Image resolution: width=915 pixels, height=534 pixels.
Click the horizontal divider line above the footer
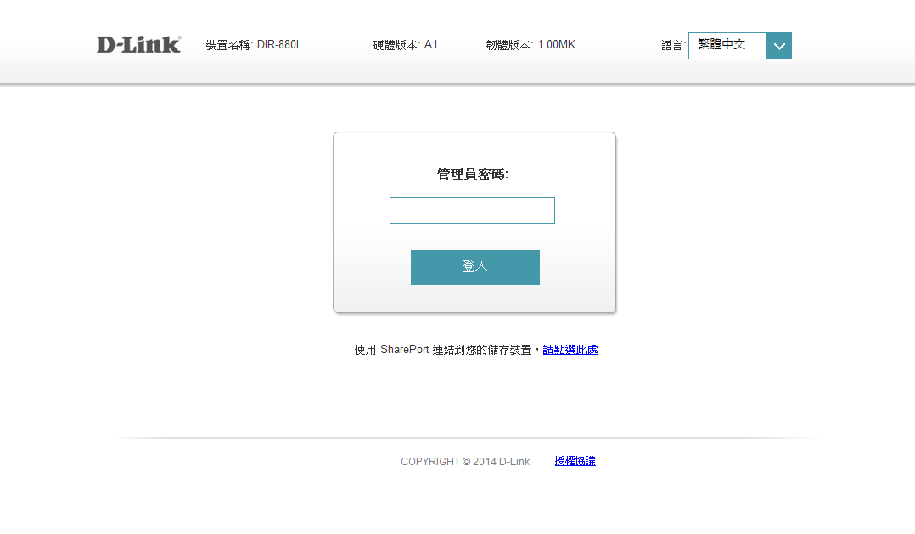pos(465,438)
